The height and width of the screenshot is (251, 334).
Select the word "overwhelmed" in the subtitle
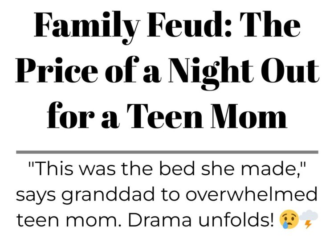(252, 194)
